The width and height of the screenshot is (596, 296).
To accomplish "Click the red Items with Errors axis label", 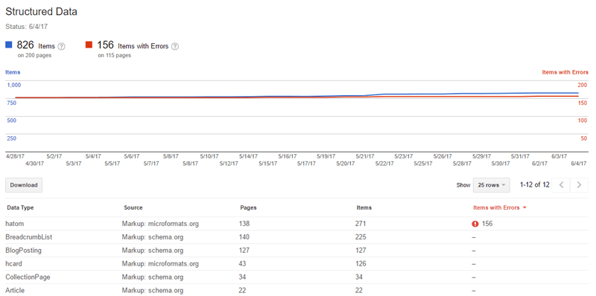I will (565, 72).
